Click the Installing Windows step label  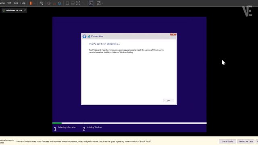94,127
